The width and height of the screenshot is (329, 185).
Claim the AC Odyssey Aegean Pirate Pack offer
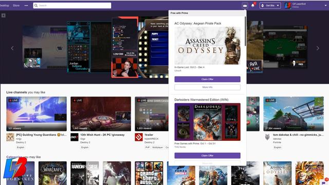207,79
